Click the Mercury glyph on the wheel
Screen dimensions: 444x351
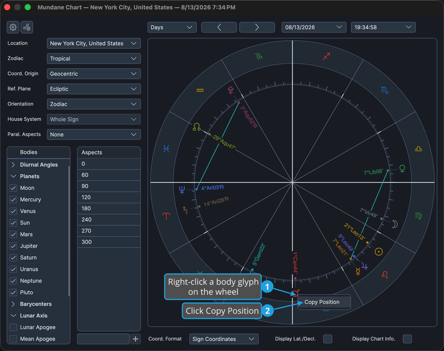pos(358,272)
